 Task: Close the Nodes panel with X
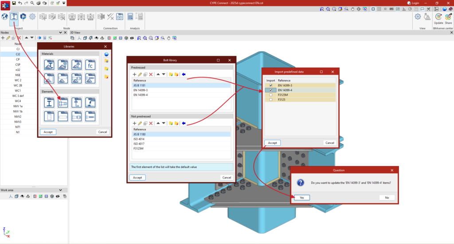65,33
